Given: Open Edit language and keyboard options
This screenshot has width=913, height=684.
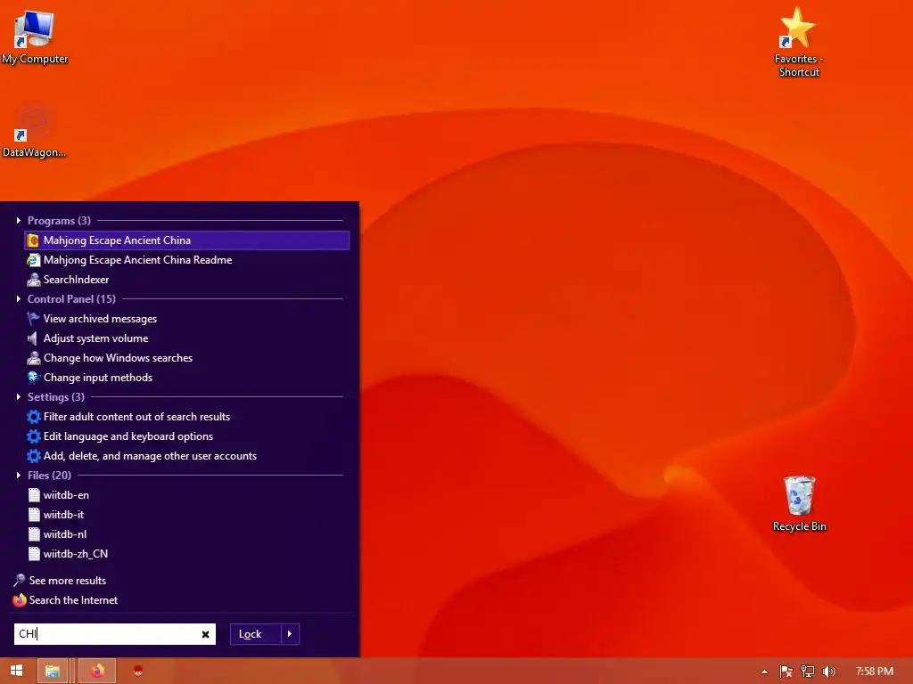Looking at the screenshot, I should click(187, 436).
